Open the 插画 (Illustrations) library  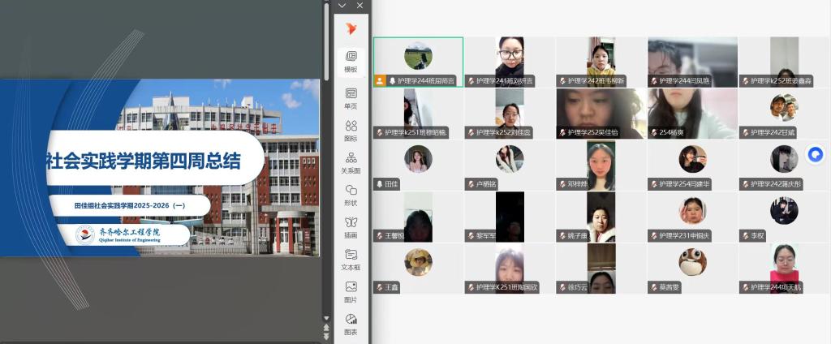pos(351,227)
